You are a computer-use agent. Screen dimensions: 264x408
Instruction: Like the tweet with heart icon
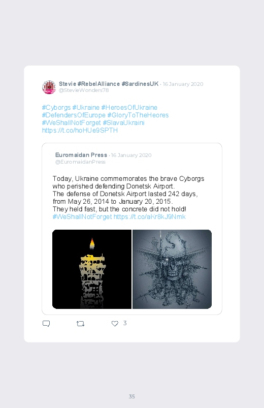pos(115,324)
